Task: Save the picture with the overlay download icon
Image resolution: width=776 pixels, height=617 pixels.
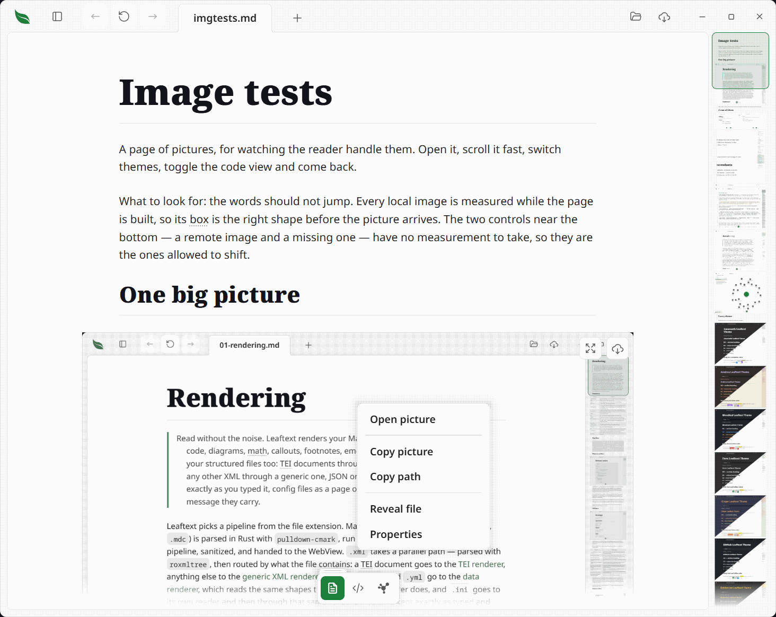Action: [x=618, y=348]
